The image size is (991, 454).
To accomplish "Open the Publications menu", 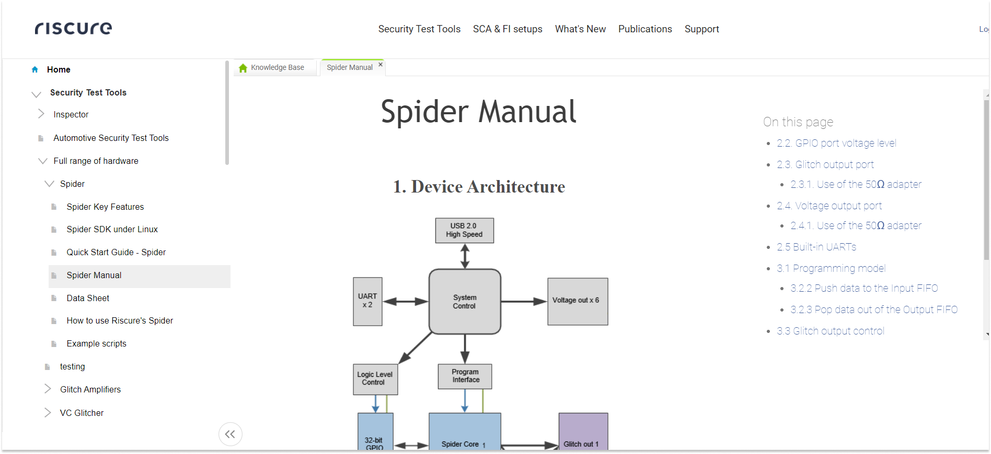I will coord(645,29).
